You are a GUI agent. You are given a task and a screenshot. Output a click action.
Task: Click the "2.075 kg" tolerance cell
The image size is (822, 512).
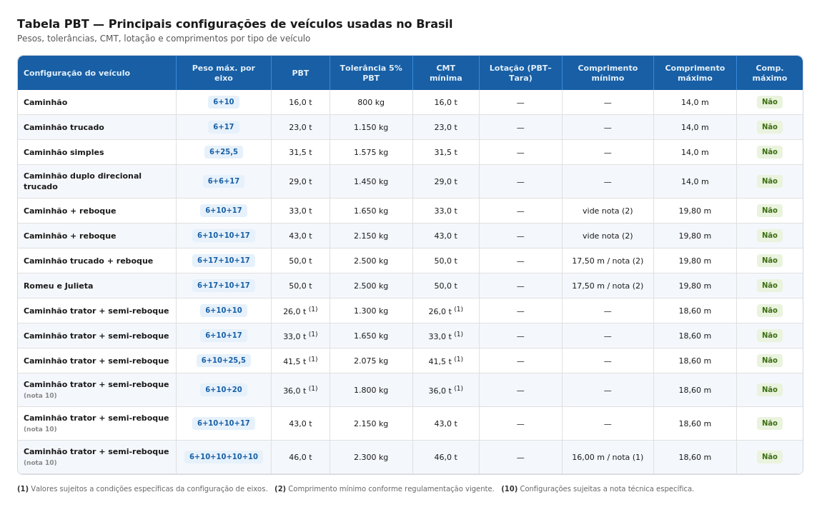coord(371,361)
